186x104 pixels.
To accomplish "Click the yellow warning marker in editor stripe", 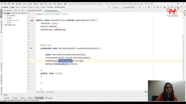I will pos(183,13).
